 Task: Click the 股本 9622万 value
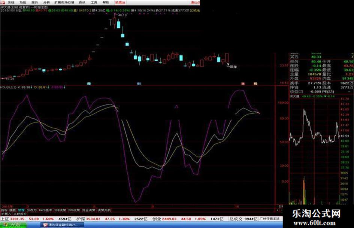point(347,83)
